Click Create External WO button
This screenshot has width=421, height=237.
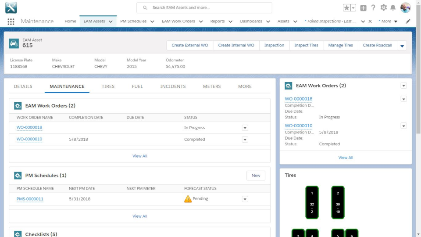point(190,45)
